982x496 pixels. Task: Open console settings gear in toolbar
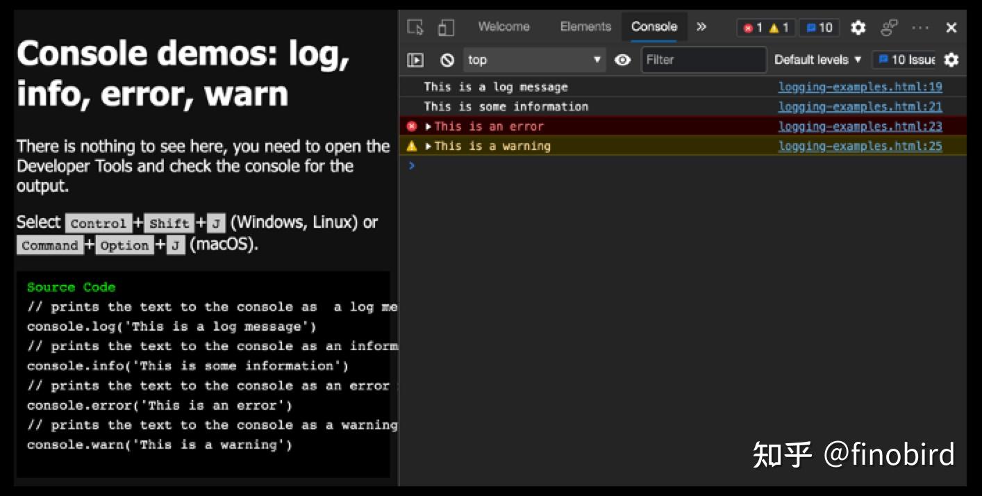click(951, 60)
